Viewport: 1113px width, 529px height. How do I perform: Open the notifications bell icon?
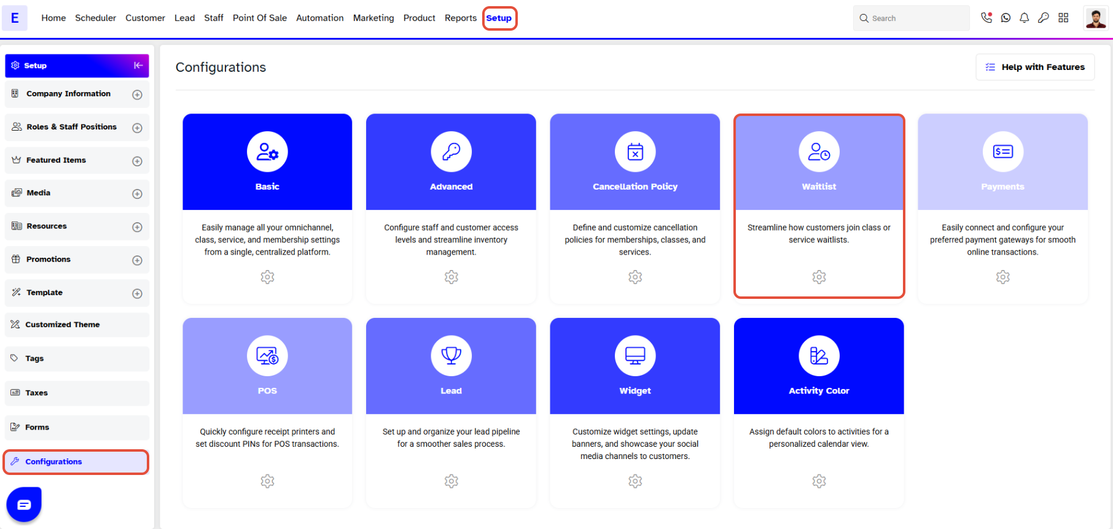click(x=1025, y=18)
